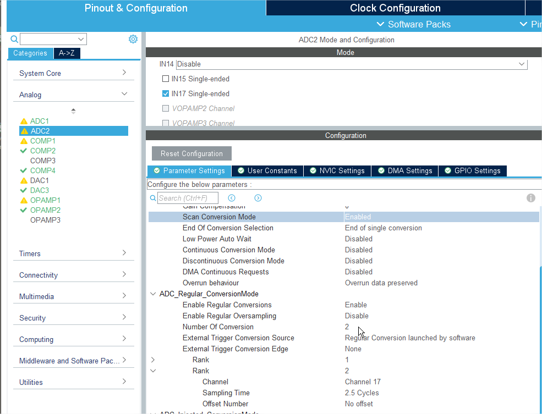This screenshot has width=542, height=414.
Task: Select ADC2 in the Analog list
Action: click(x=74, y=131)
